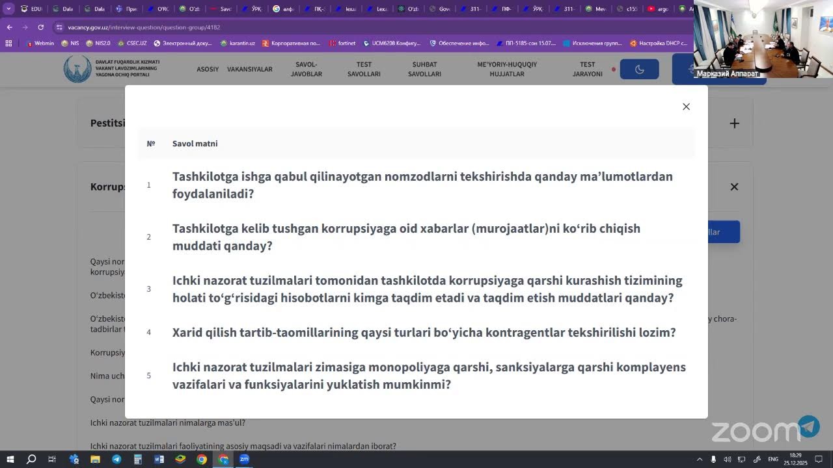Open the Windows Start menu
The image size is (833, 468).
click(10, 459)
